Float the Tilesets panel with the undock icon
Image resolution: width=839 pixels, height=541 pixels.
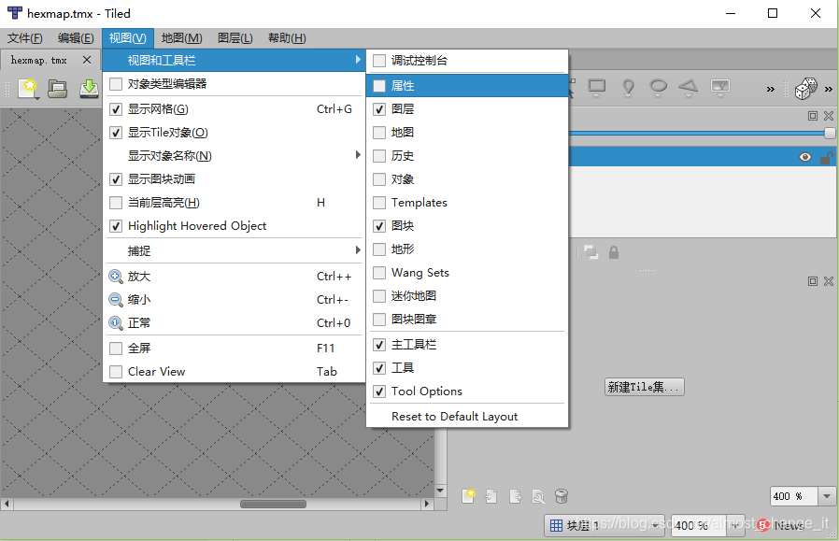[x=813, y=281]
